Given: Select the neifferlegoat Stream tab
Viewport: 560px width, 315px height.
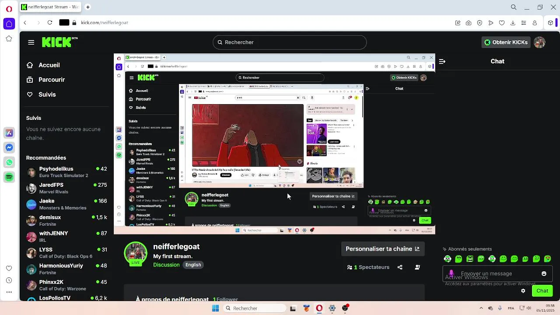Looking at the screenshot, I should (51, 7).
